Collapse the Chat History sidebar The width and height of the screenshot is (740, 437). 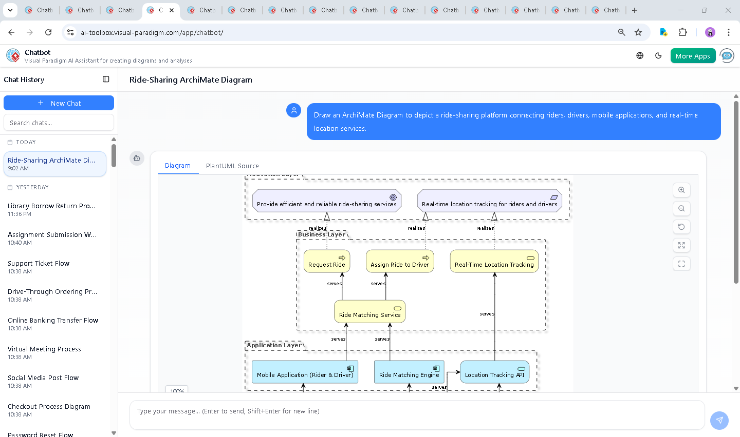pos(106,80)
